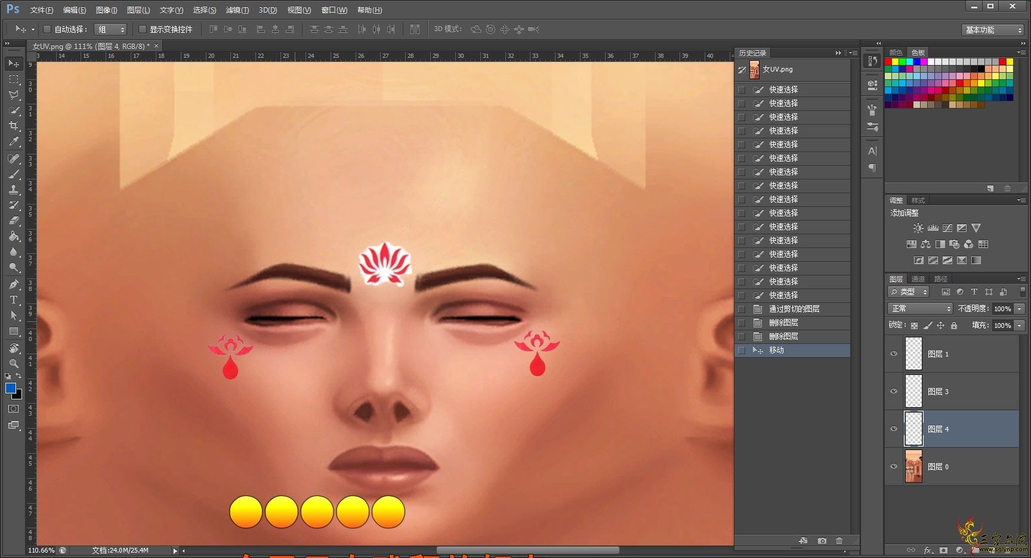Pick the red swatch in the 色板 panel

coord(888,62)
